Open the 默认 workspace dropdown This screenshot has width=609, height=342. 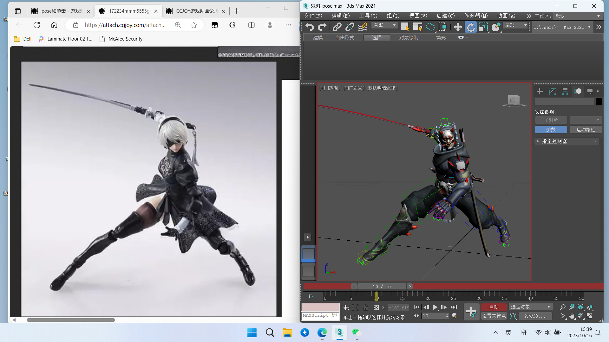(x=577, y=16)
